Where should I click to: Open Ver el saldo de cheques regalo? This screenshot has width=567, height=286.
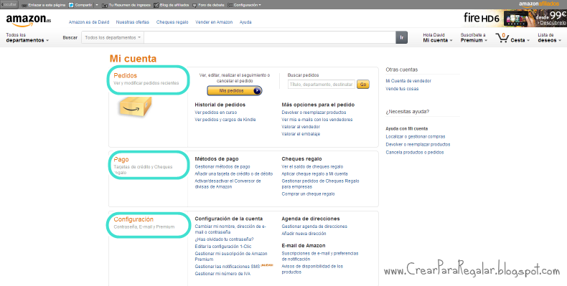(x=312, y=167)
